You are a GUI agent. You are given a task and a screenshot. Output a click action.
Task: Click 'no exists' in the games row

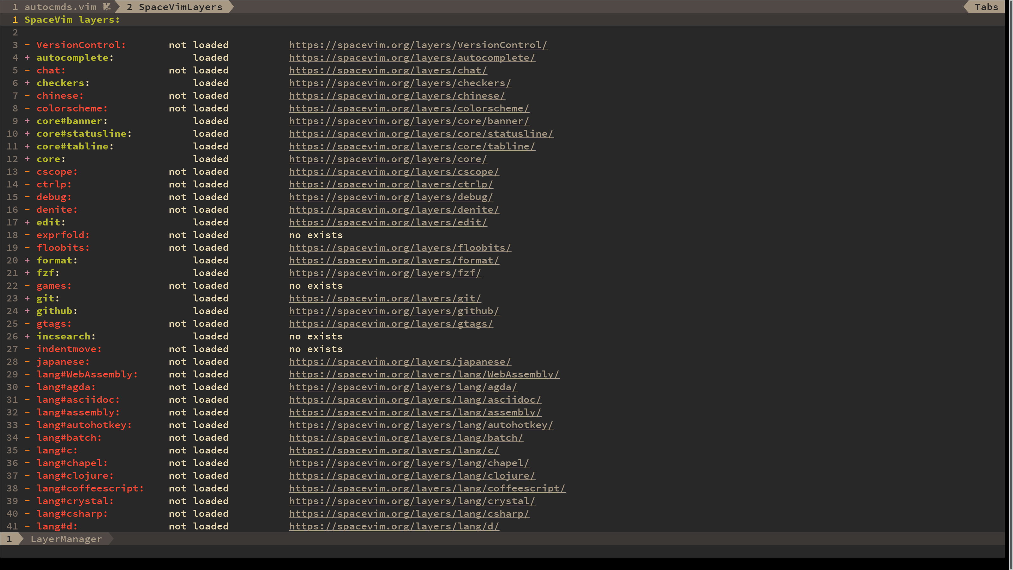(x=316, y=286)
